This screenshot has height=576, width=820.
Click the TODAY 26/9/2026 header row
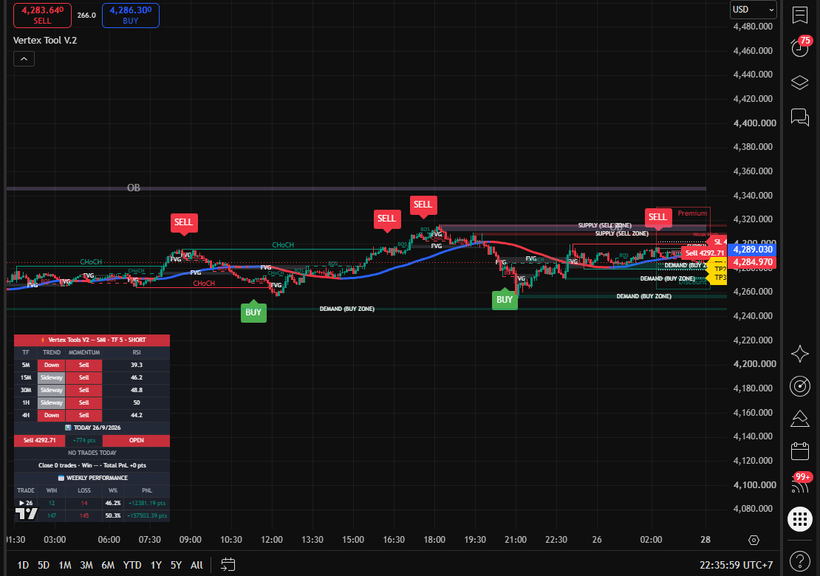click(x=92, y=428)
